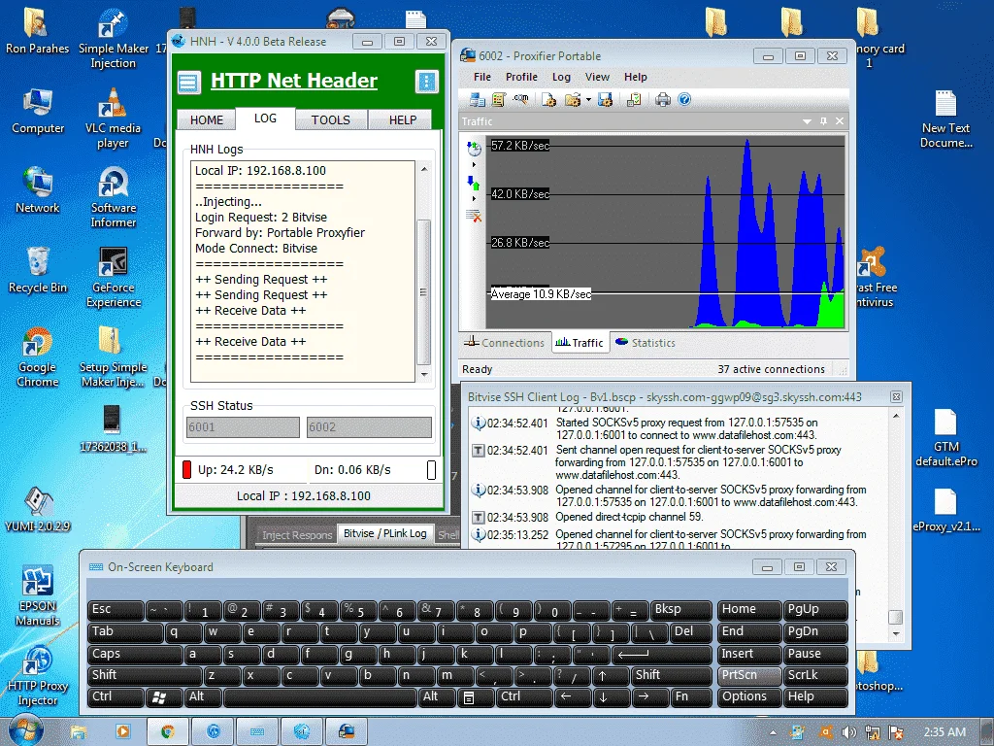Open Name Resolution (.com) settings icon
The image size is (994, 746).
[x=520, y=100]
